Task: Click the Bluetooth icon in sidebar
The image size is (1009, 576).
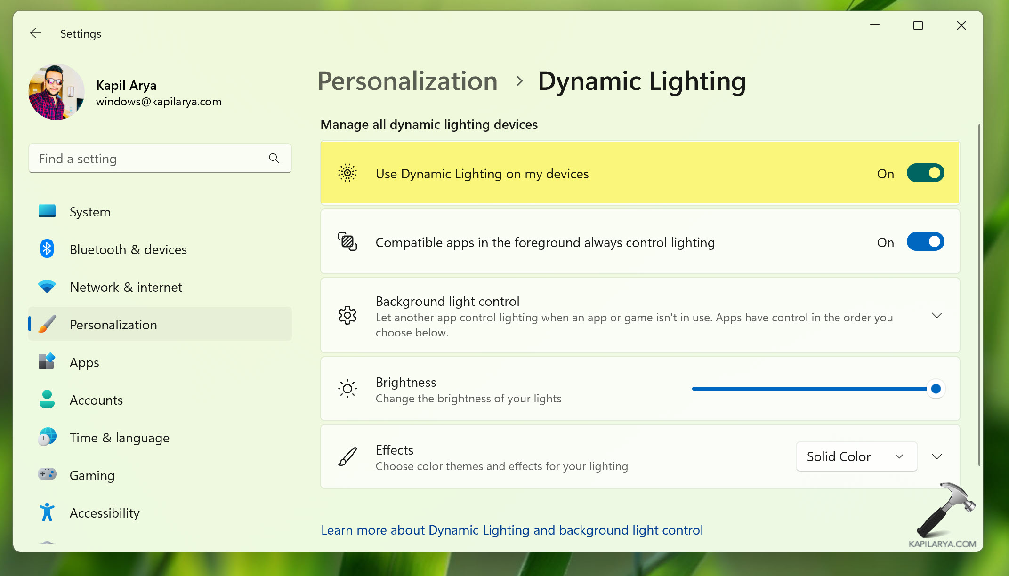Action: [x=47, y=249]
